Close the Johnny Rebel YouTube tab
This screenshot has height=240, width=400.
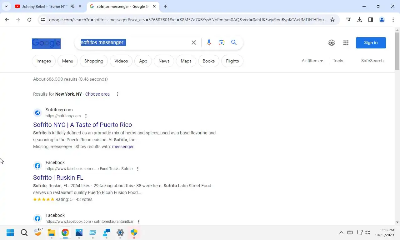coord(80,6)
